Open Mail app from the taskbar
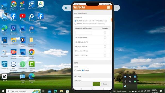Image resolution: width=165 pixels, height=93 pixels. (x=49, y=91)
